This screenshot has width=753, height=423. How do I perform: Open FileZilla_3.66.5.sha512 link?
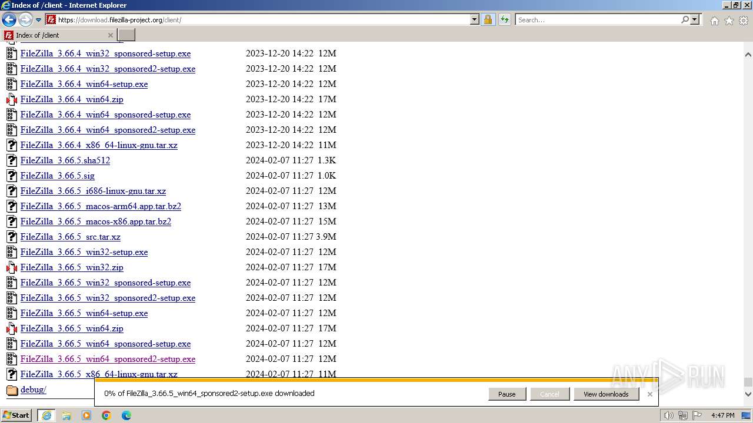pos(65,160)
